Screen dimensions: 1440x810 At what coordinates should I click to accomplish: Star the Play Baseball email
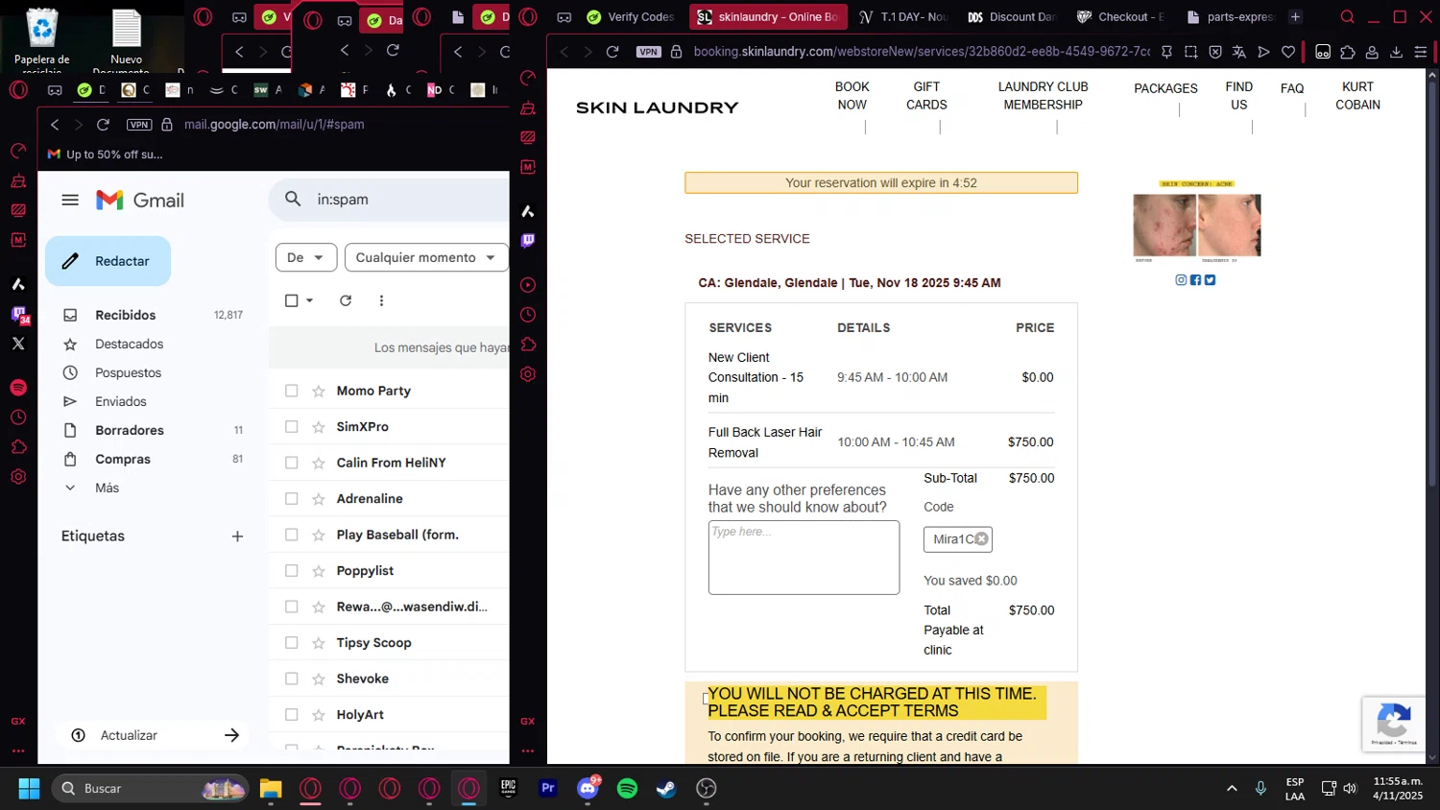pyautogui.click(x=319, y=535)
